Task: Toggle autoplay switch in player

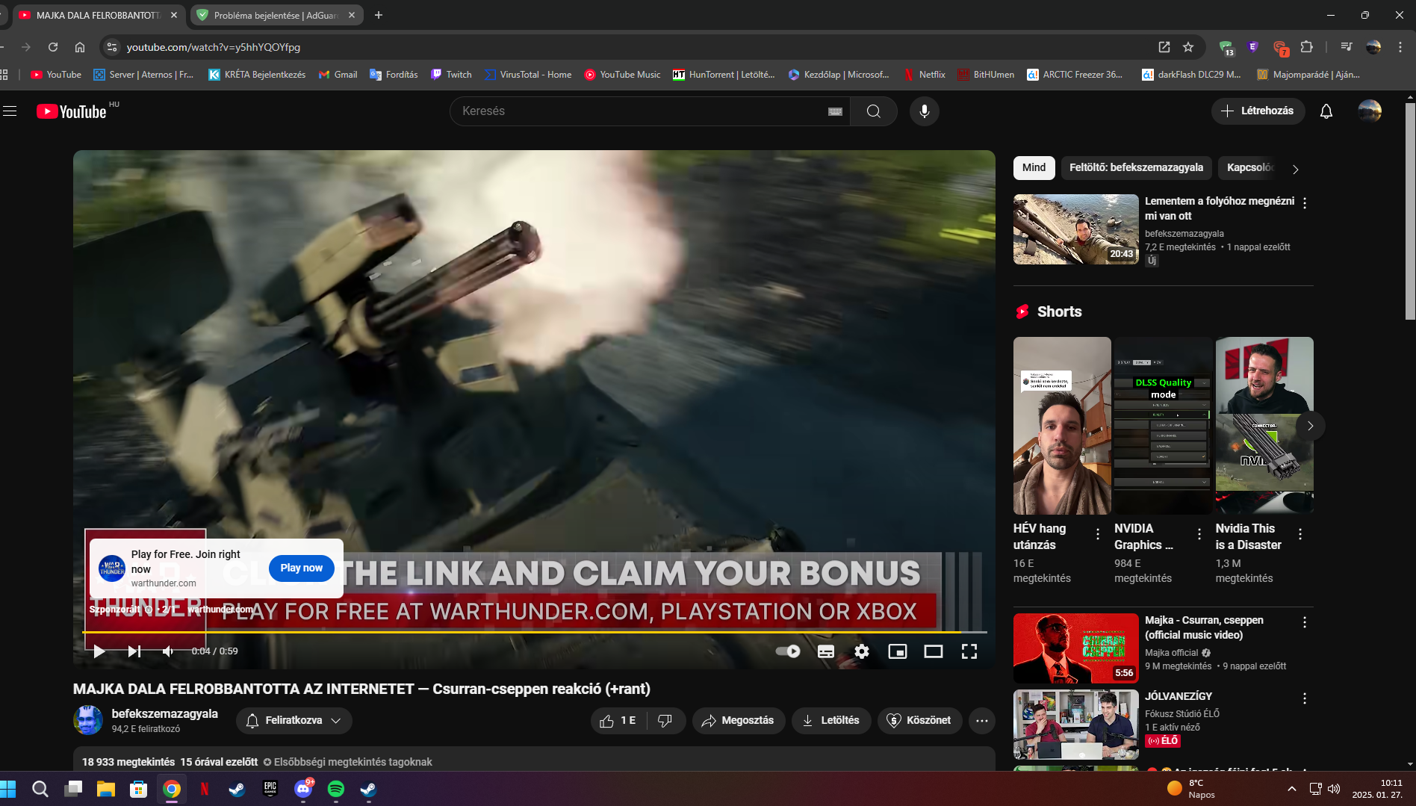Action: tap(788, 651)
